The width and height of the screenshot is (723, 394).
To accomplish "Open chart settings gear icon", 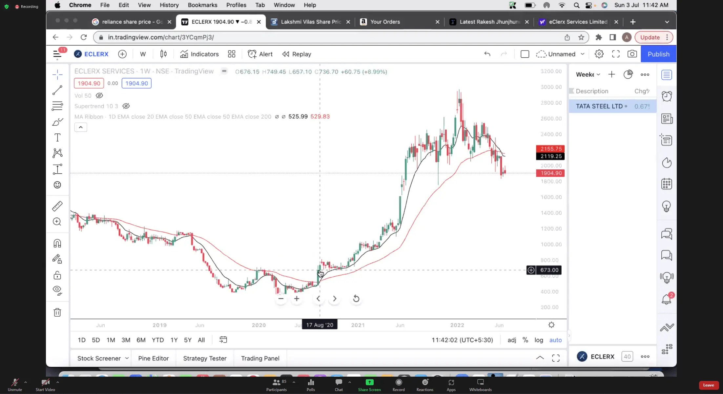I will click(599, 54).
